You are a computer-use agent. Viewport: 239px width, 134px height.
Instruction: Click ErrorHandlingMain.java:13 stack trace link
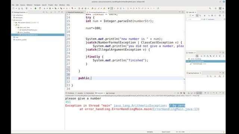175,109
